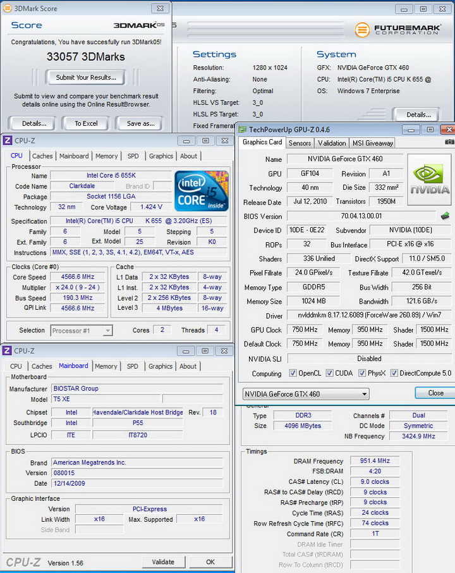The width and height of the screenshot is (455, 573).
Task: Click the GPU-Z screenshot camera icon
Action: (449, 142)
